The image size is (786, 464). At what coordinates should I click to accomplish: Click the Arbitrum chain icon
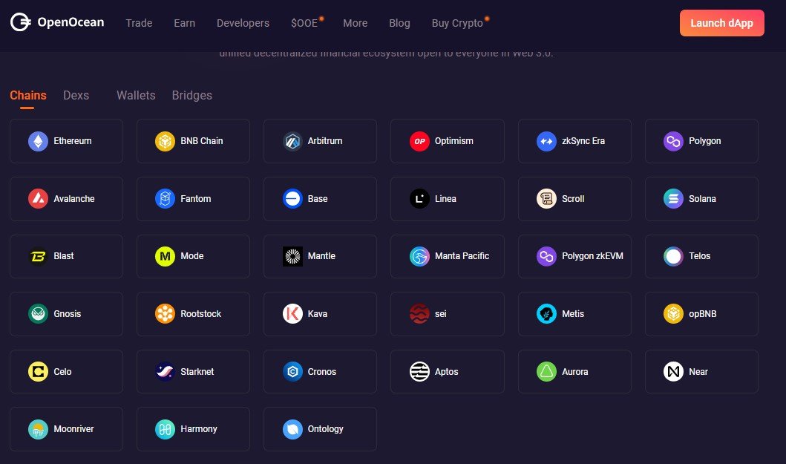[292, 142]
